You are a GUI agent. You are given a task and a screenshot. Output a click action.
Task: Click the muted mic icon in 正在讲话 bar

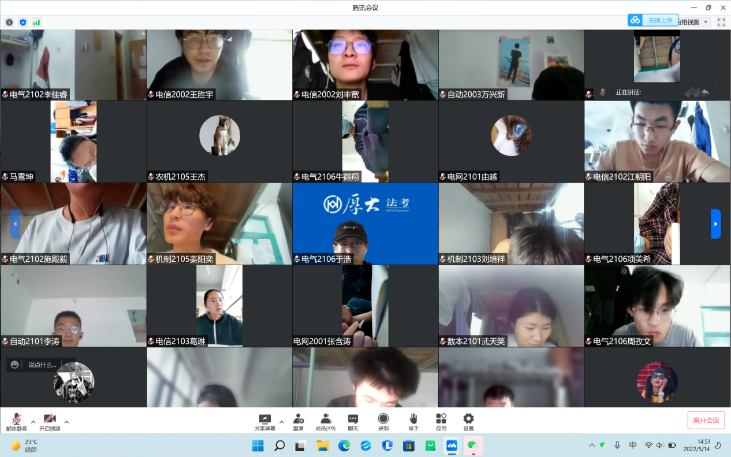[602, 92]
